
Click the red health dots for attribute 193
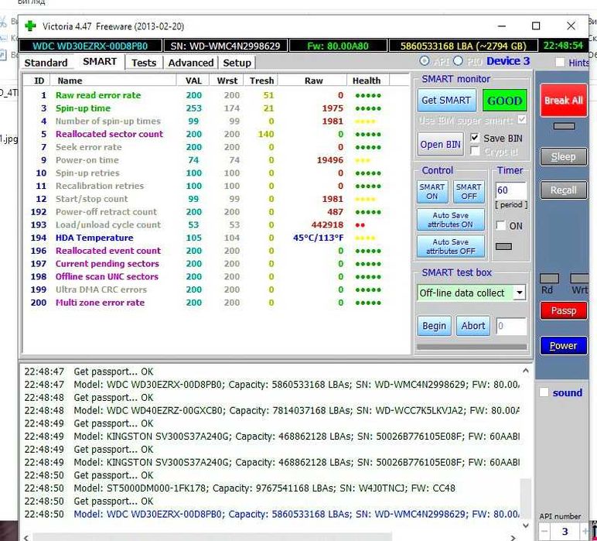[x=360, y=225]
